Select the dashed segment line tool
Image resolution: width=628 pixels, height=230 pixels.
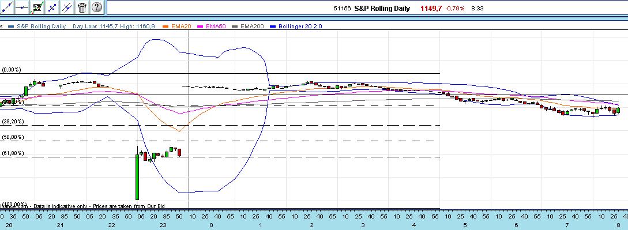[52, 7]
